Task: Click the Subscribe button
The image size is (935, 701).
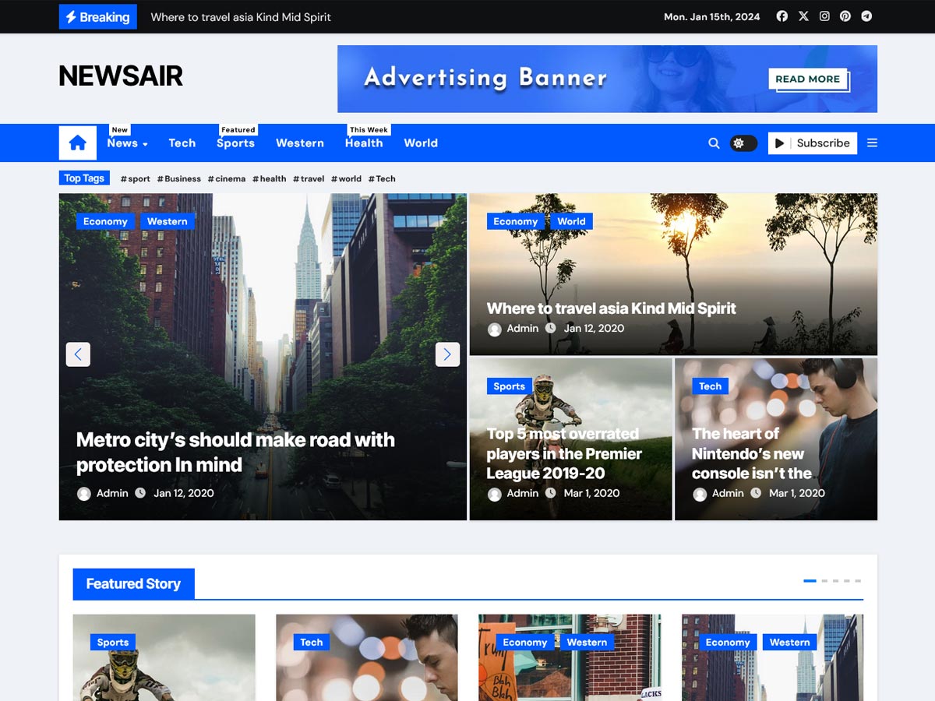Action: click(x=813, y=143)
